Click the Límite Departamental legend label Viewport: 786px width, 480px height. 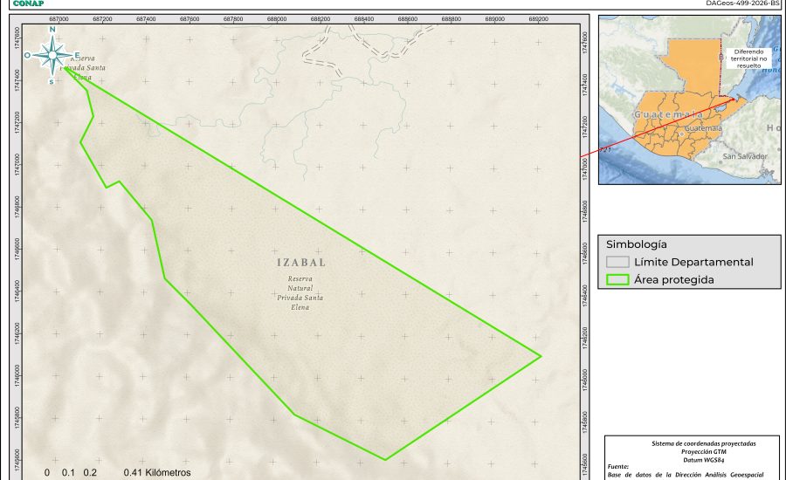tap(693, 262)
